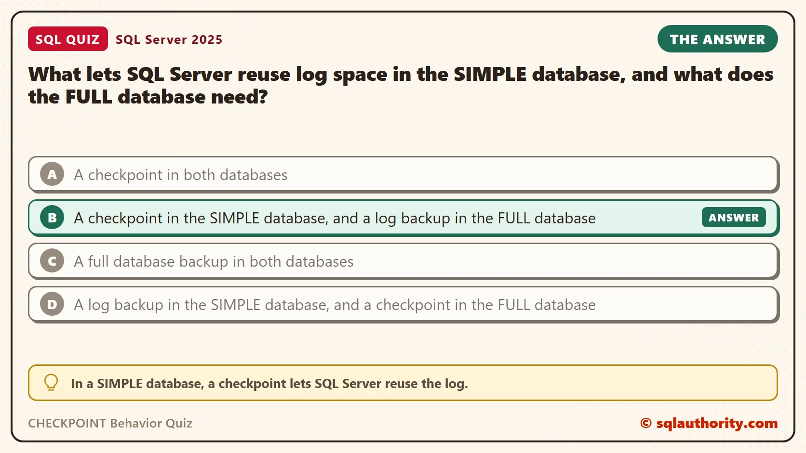Click the hint text about SIMPLE database checkpoint
Viewport: 806px width, 453px height.
269,384
